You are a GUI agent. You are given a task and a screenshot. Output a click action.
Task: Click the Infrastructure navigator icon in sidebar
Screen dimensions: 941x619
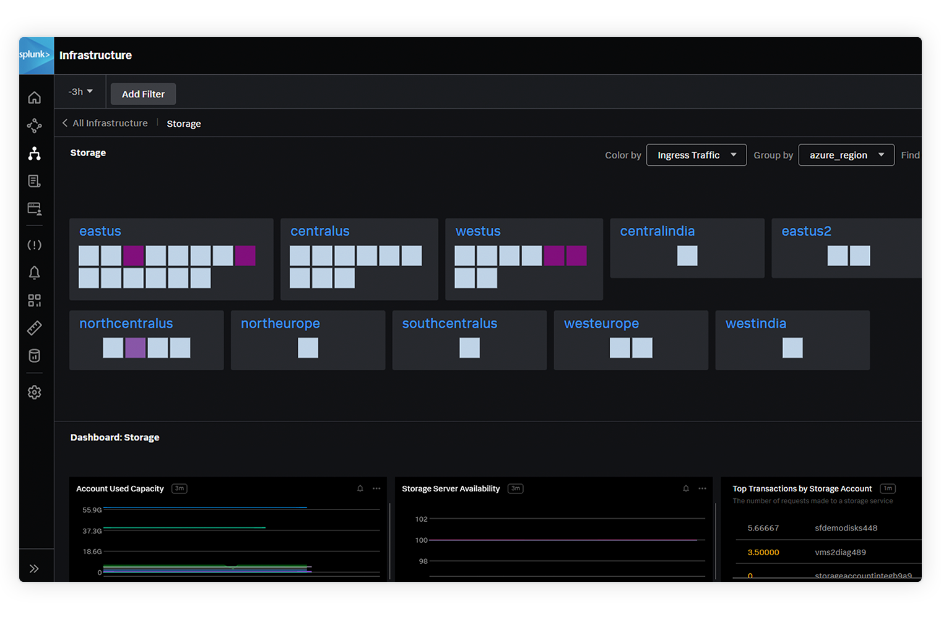coord(35,154)
